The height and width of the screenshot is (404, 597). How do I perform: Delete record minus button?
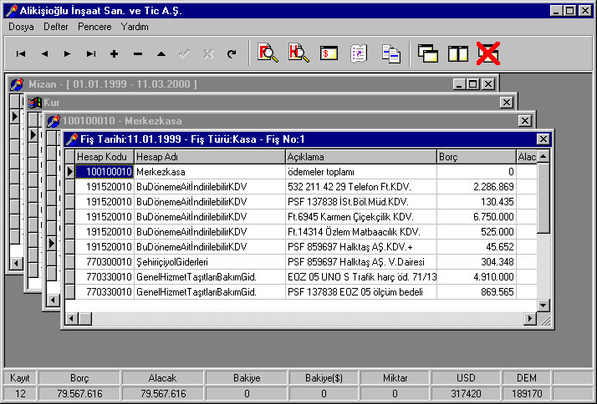138,54
